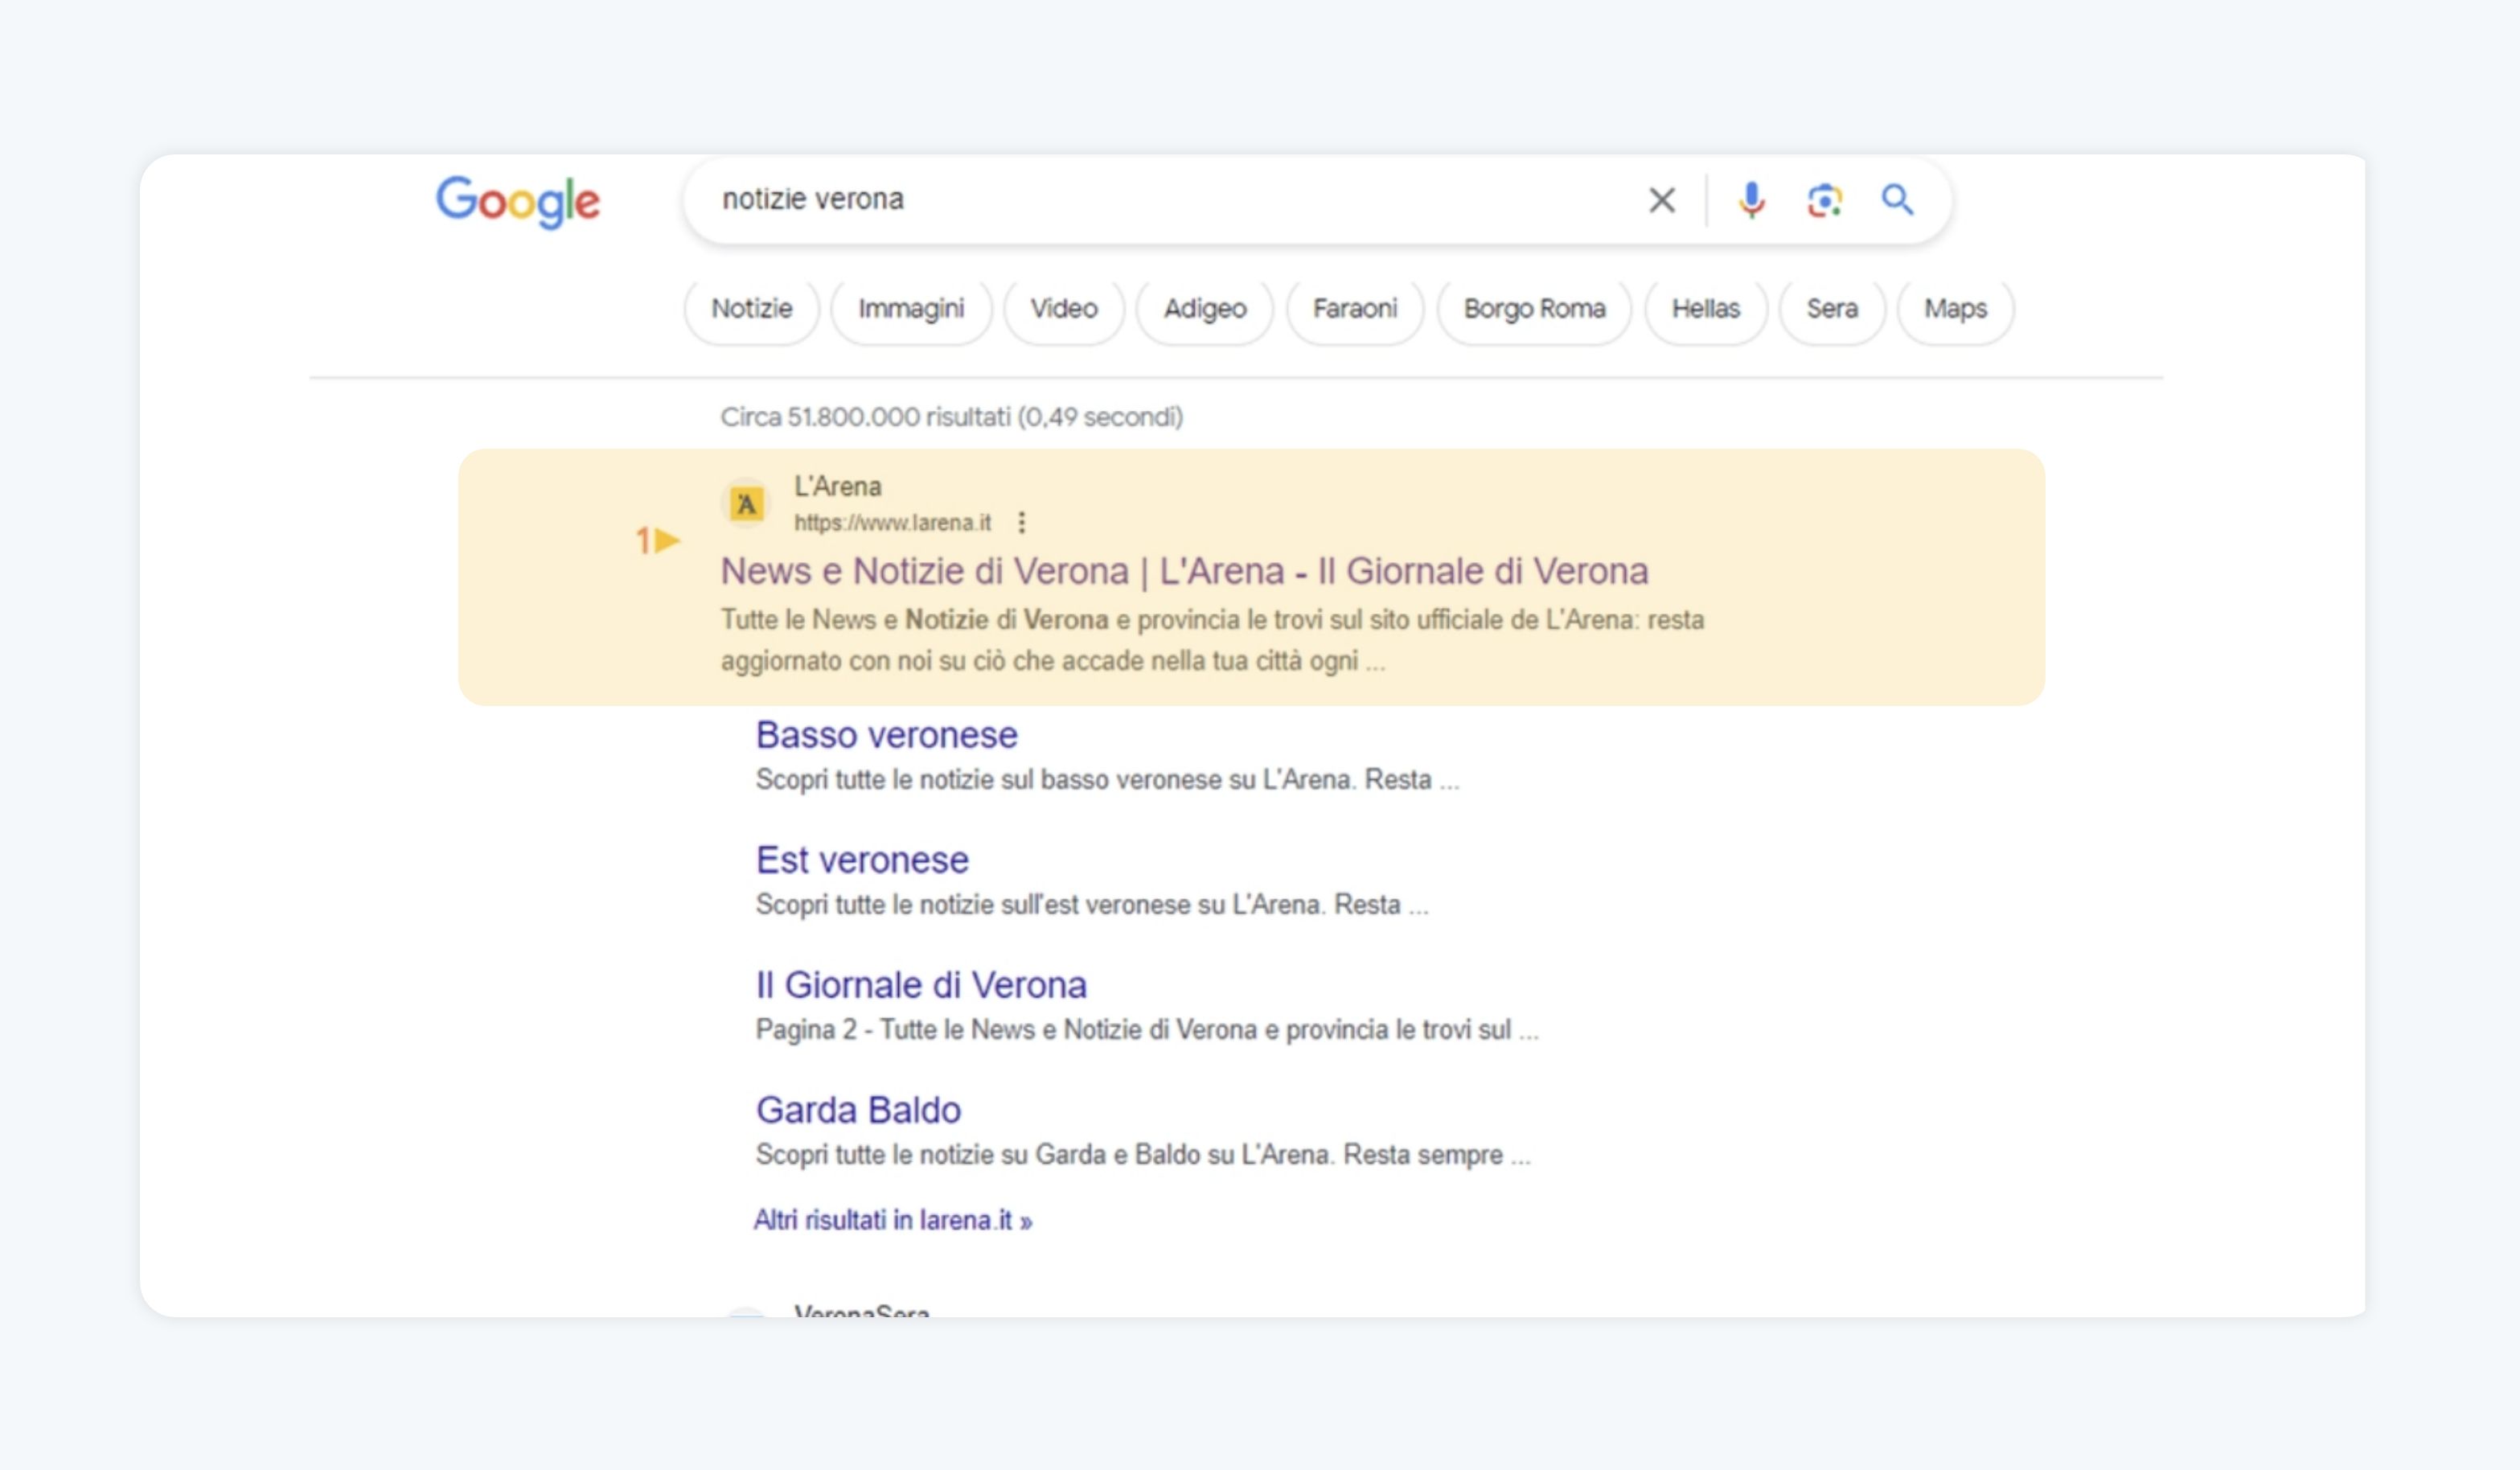
Task: Open Google Lens image search icon
Action: click(1825, 200)
